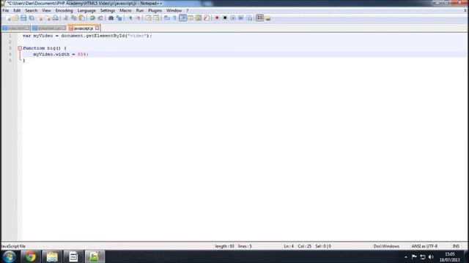Click the Paste clipboard icon
The image size is (469, 263).
pos(81,18)
